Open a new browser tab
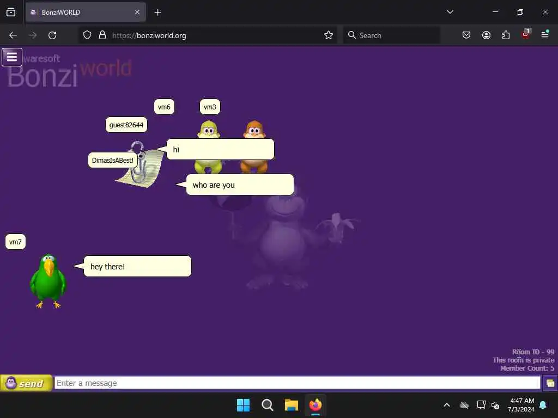This screenshot has width=558, height=418. [157, 13]
